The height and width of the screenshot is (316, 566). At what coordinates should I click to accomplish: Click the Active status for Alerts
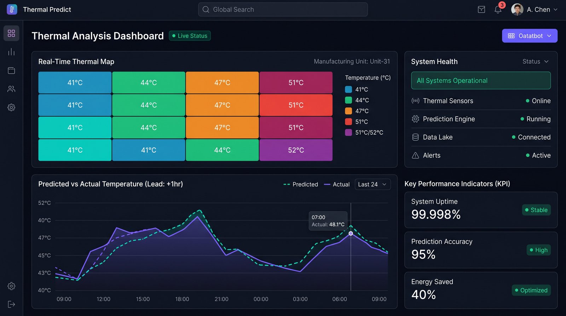(538, 155)
